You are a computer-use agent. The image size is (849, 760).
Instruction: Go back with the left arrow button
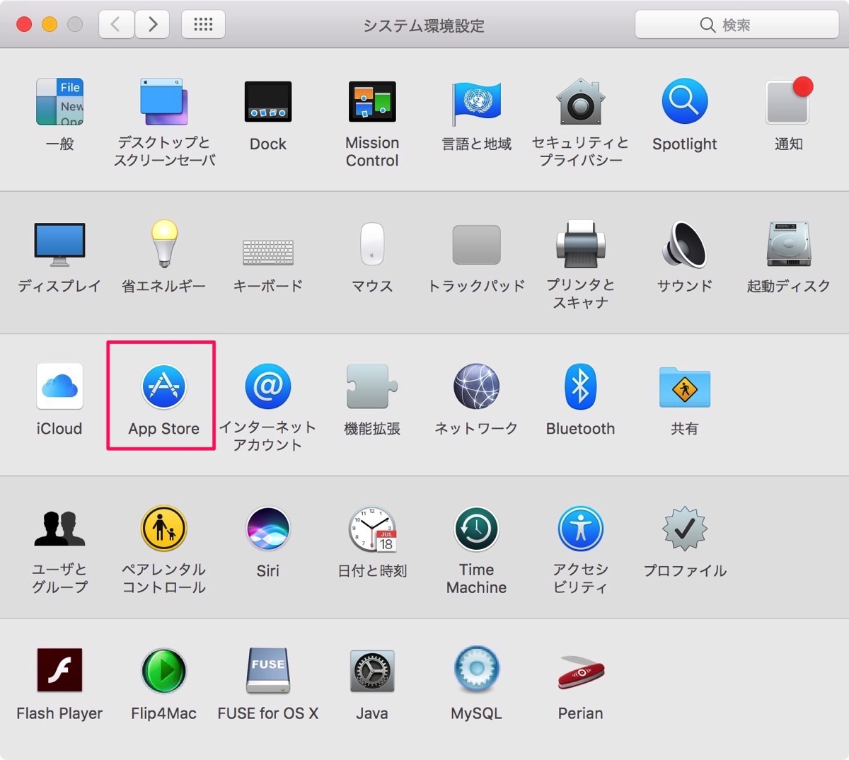[116, 25]
